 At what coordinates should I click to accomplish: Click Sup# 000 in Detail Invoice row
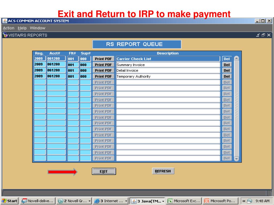pyautogui.click(x=85, y=70)
